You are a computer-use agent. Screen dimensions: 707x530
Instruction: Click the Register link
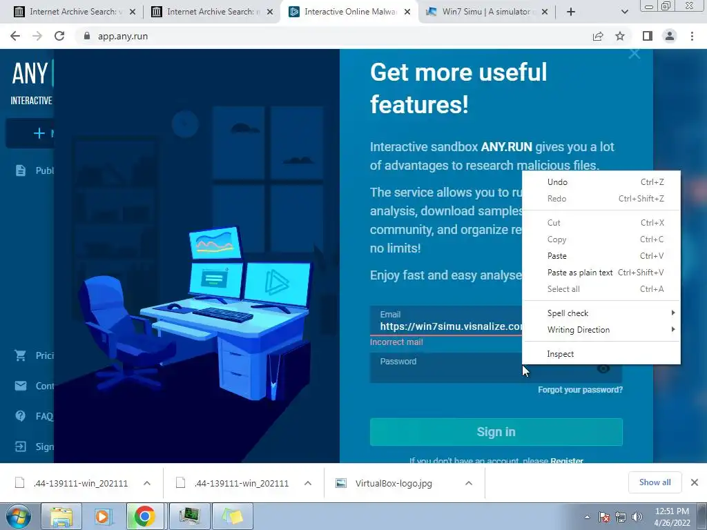click(567, 460)
